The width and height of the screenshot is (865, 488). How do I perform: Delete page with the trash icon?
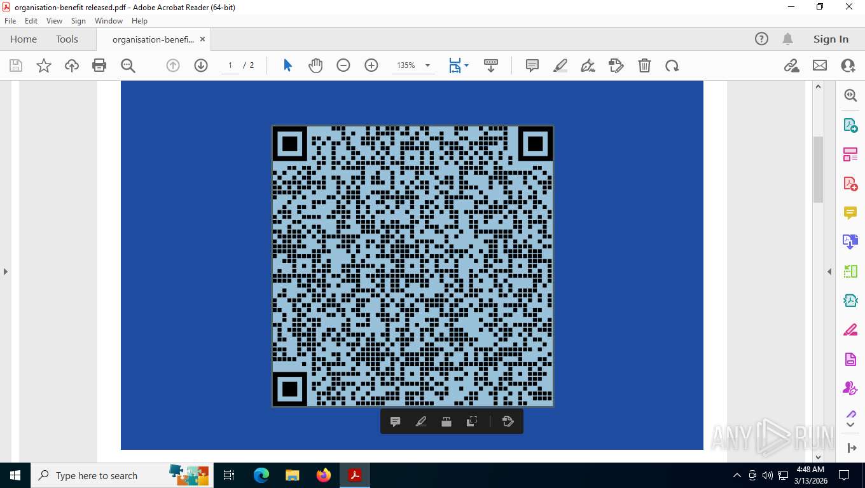(x=644, y=65)
